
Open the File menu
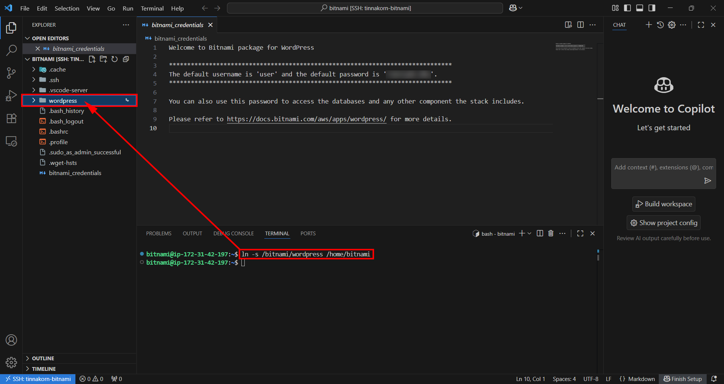point(25,8)
